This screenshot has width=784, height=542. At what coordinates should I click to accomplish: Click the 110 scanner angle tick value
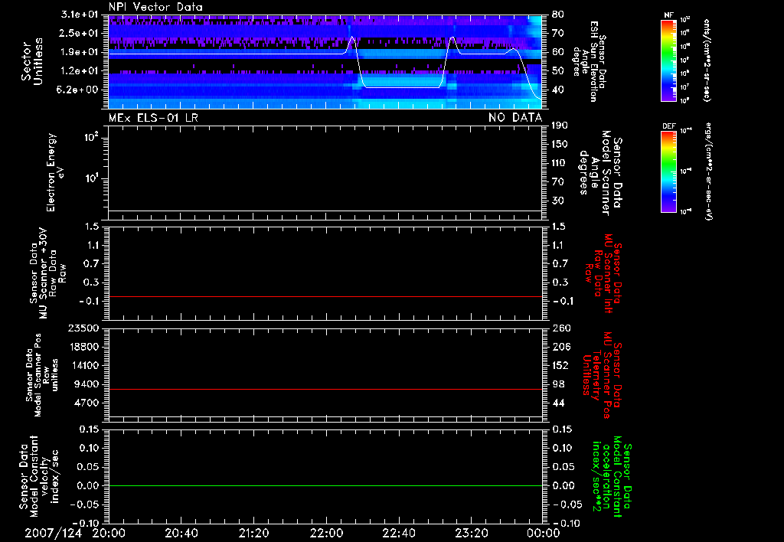560,163
